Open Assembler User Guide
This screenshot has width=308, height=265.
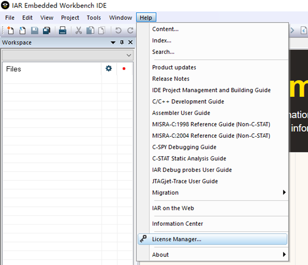[x=213, y=113]
